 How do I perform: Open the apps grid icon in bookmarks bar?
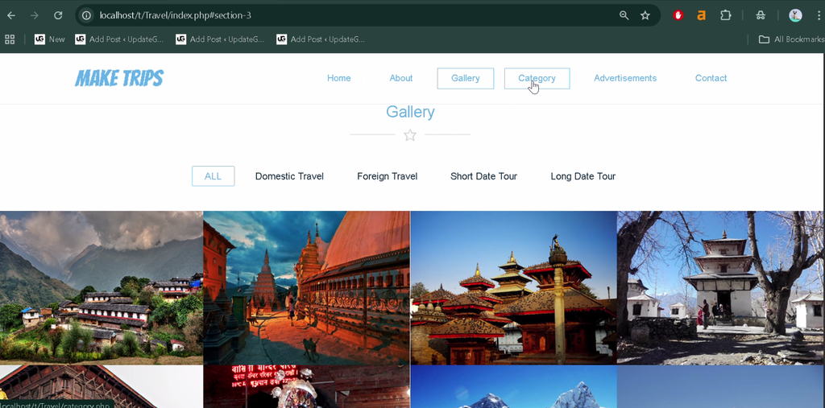(x=10, y=39)
